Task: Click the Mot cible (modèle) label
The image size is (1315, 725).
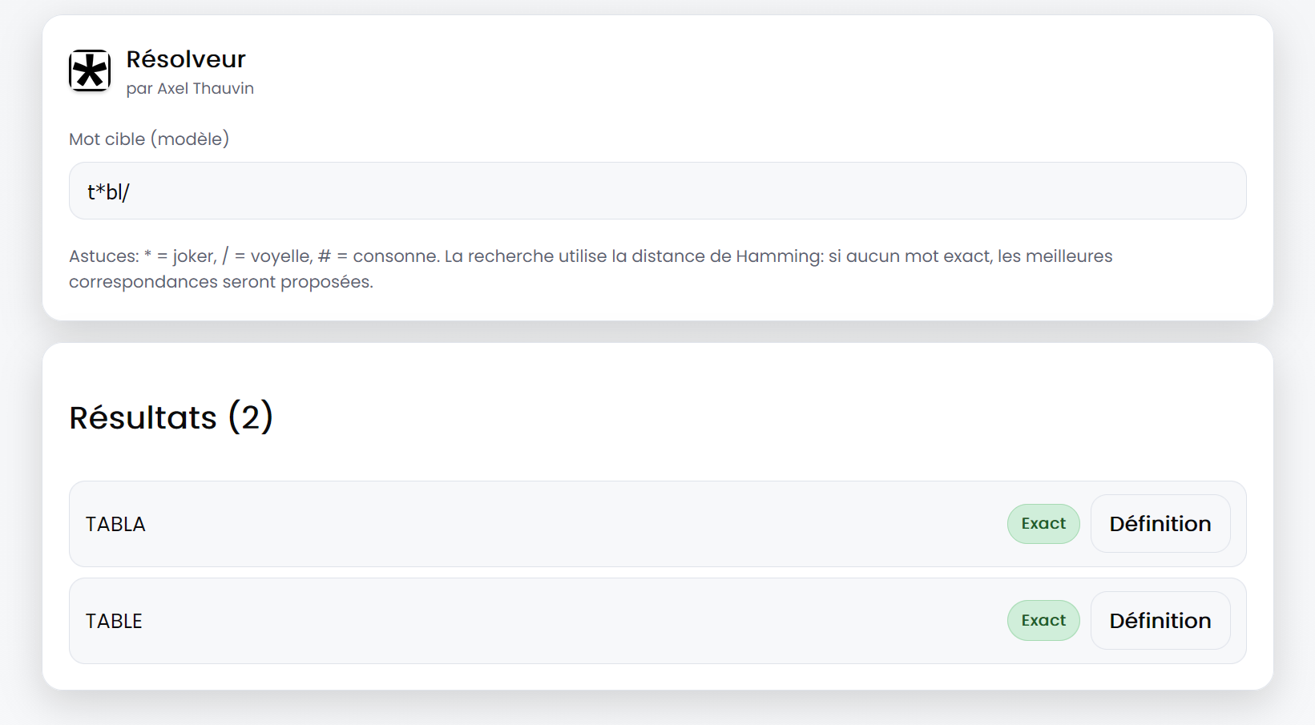Action: tap(149, 139)
